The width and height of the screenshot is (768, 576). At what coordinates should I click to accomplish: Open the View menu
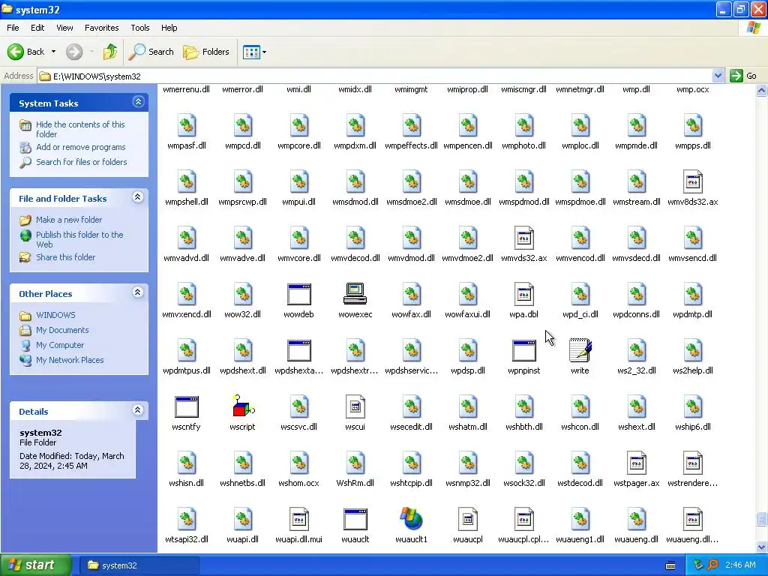64,28
